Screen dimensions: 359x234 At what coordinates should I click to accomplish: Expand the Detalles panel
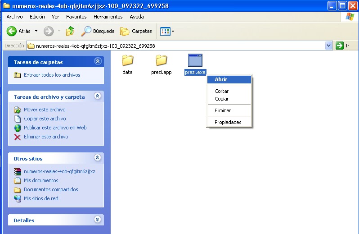97,219
